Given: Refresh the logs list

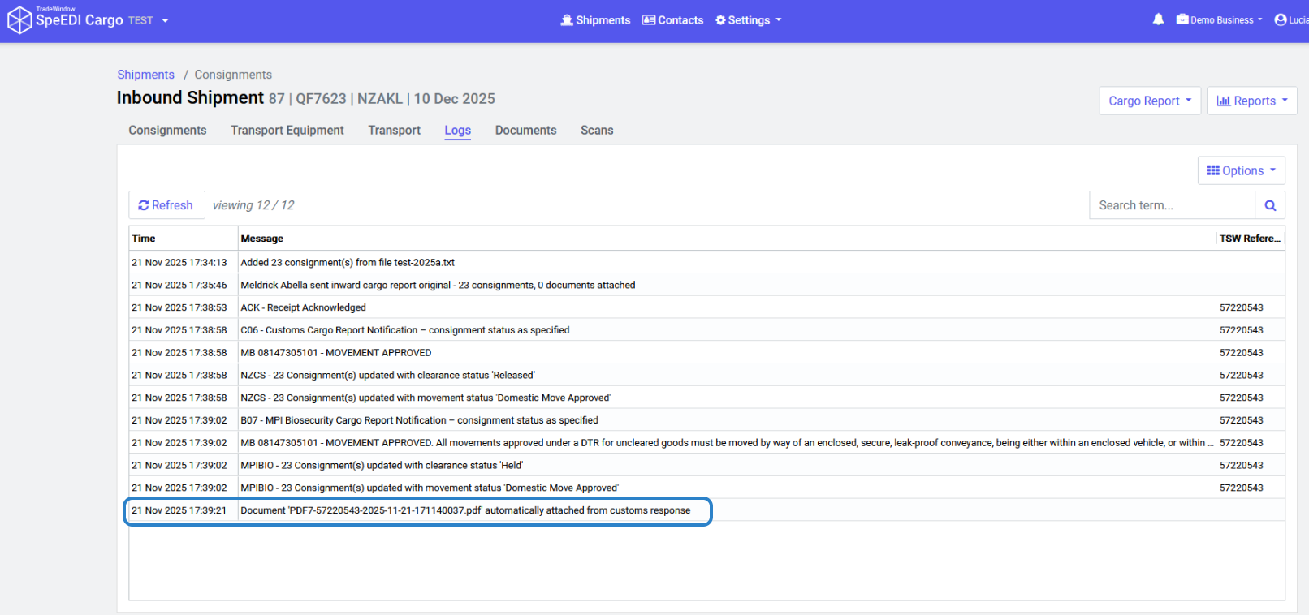Looking at the screenshot, I should (166, 205).
